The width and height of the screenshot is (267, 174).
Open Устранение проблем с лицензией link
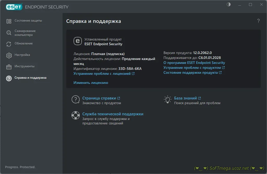tap(102, 73)
